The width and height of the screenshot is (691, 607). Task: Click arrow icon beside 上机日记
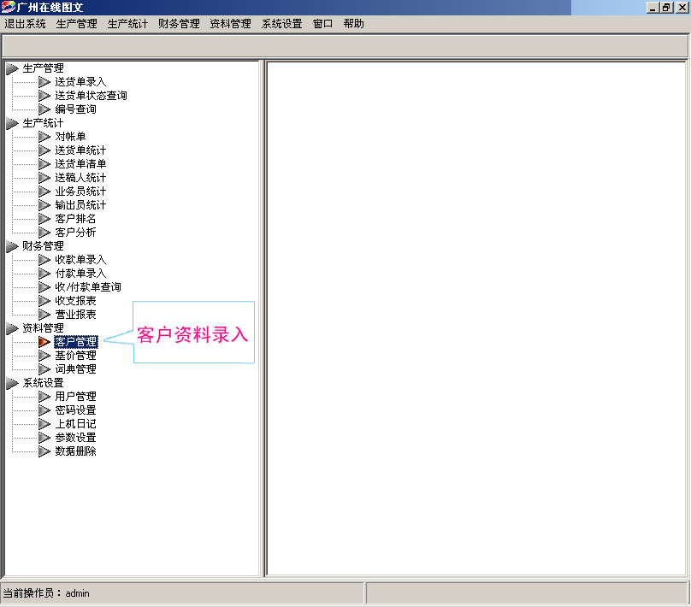tap(44, 423)
